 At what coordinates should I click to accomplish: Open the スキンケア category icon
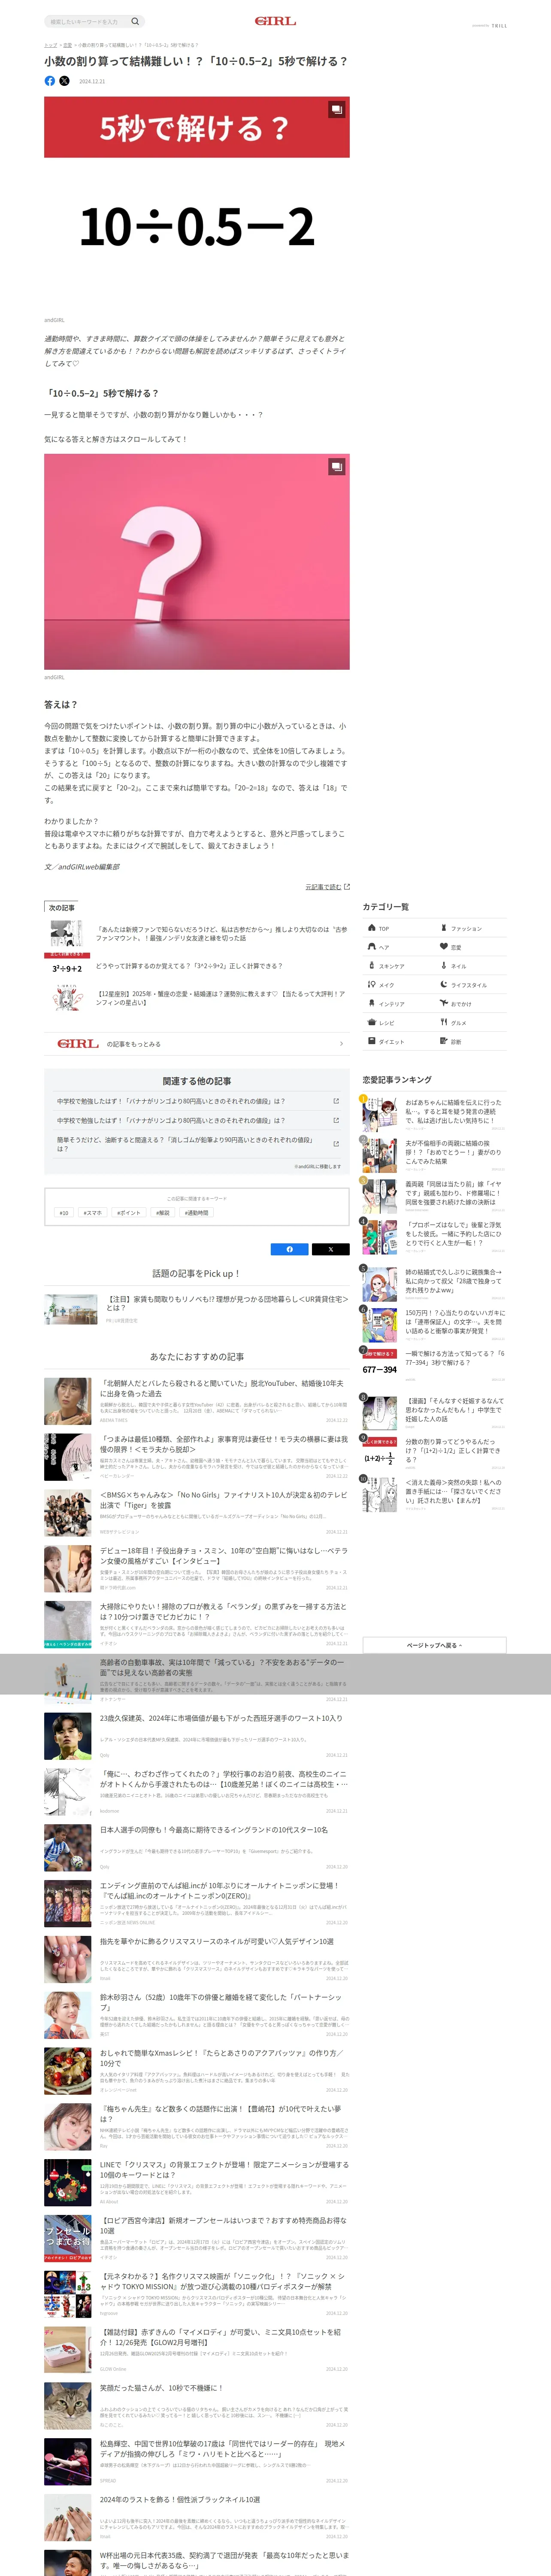coord(372,966)
